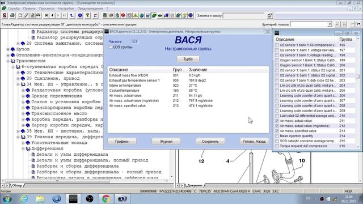The width and height of the screenshot is (363, 204).
Task: Click the yellow warning triangle icon
Action: 136,15
